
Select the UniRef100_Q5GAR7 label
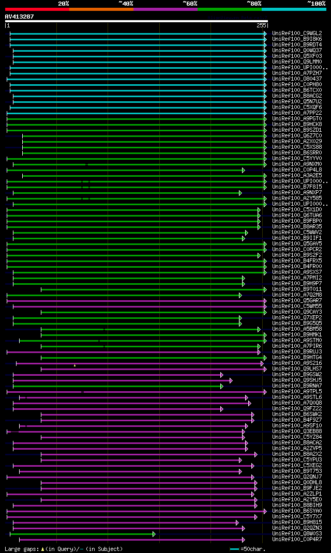297,300
